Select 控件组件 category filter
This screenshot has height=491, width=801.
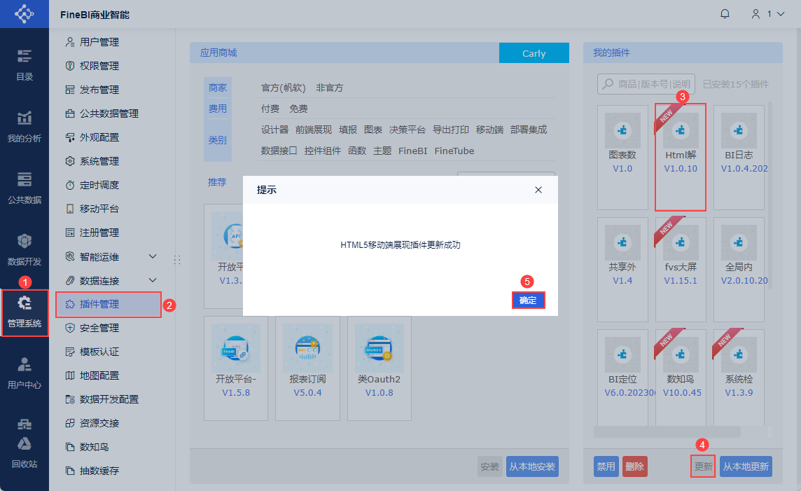click(322, 151)
